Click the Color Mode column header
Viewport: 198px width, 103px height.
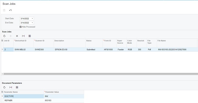[x=132, y=43]
